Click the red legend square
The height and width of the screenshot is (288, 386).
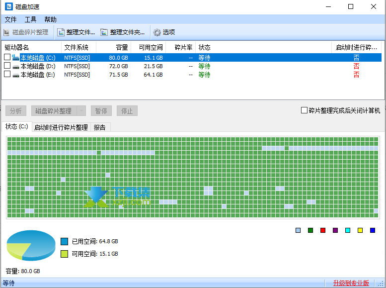tap(323, 230)
